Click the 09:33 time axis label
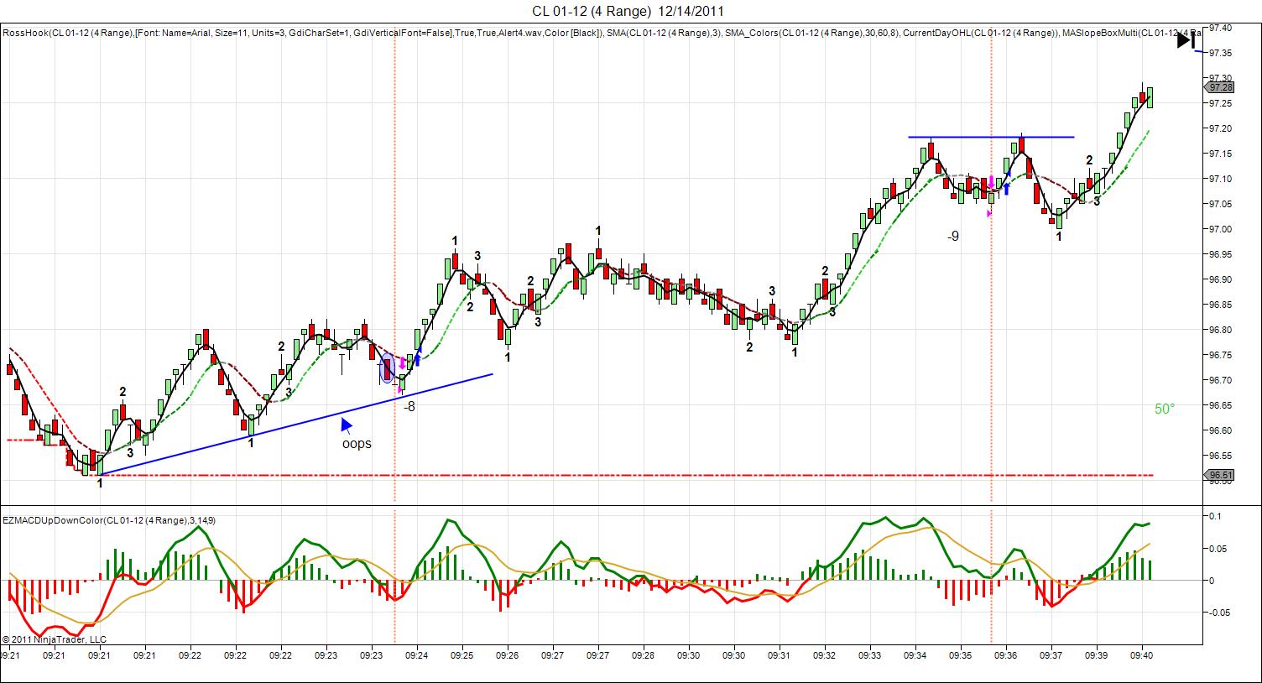 [870, 655]
